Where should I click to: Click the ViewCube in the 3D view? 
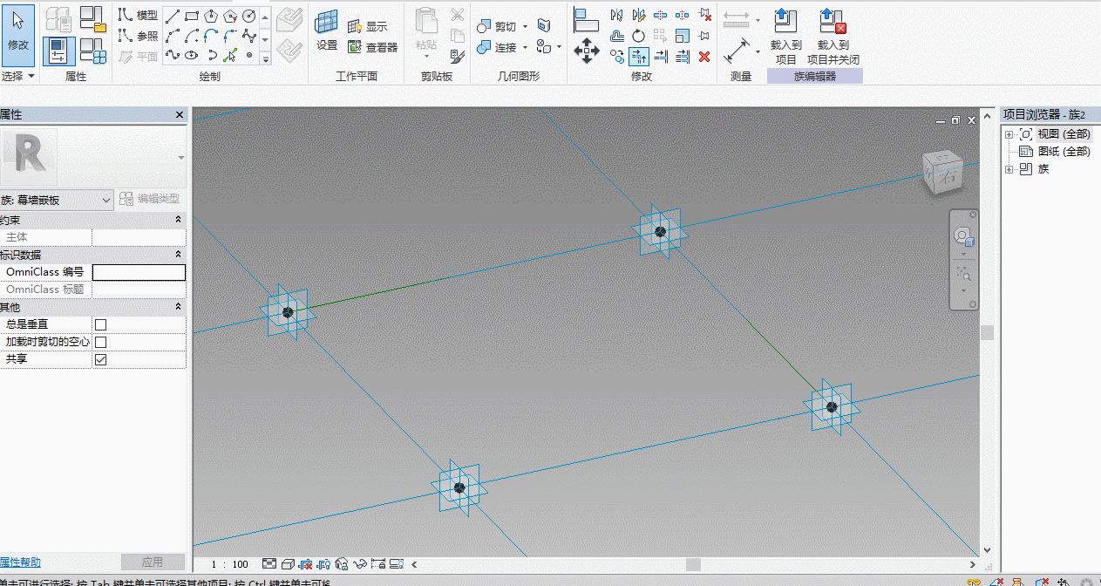tap(944, 172)
